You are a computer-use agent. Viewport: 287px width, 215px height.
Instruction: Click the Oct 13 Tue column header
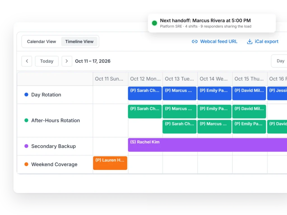180,79
